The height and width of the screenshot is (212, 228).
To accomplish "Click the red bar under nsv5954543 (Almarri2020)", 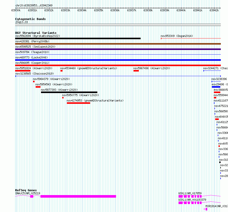I will click(x=38, y=87).
